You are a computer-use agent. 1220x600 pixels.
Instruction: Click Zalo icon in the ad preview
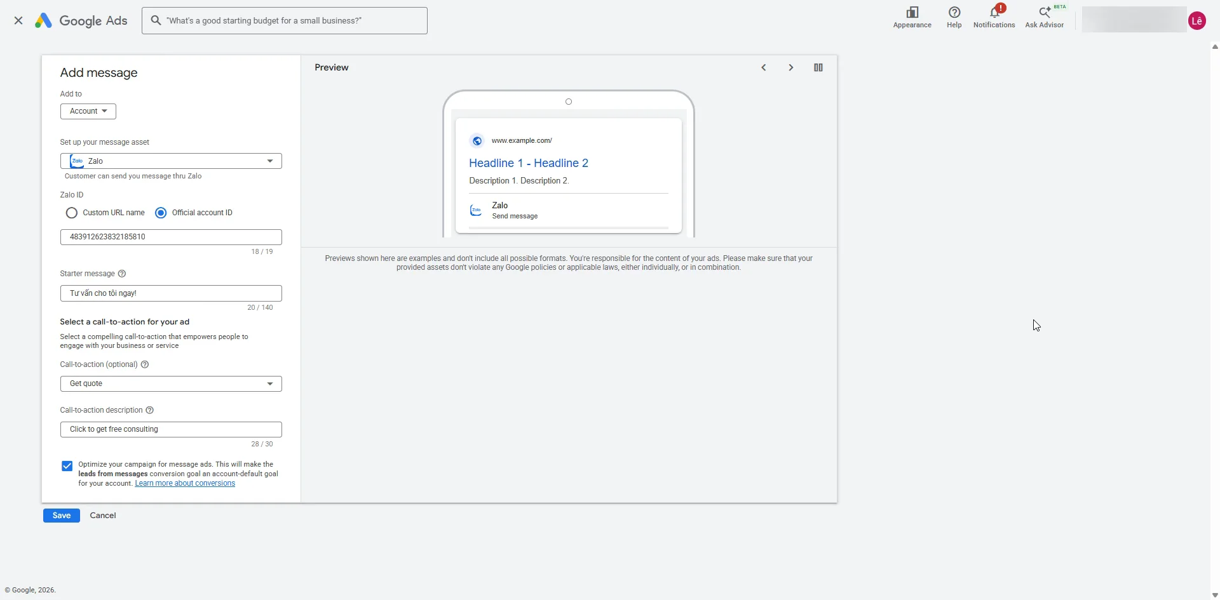[476, 210]
